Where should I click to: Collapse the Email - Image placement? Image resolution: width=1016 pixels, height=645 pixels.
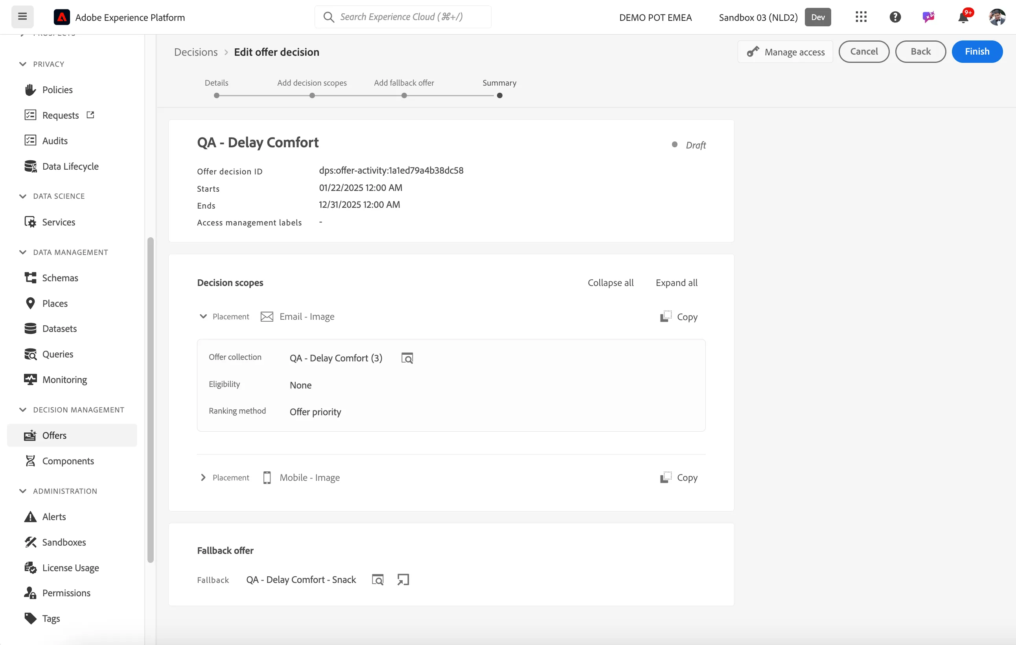(203, 316)
